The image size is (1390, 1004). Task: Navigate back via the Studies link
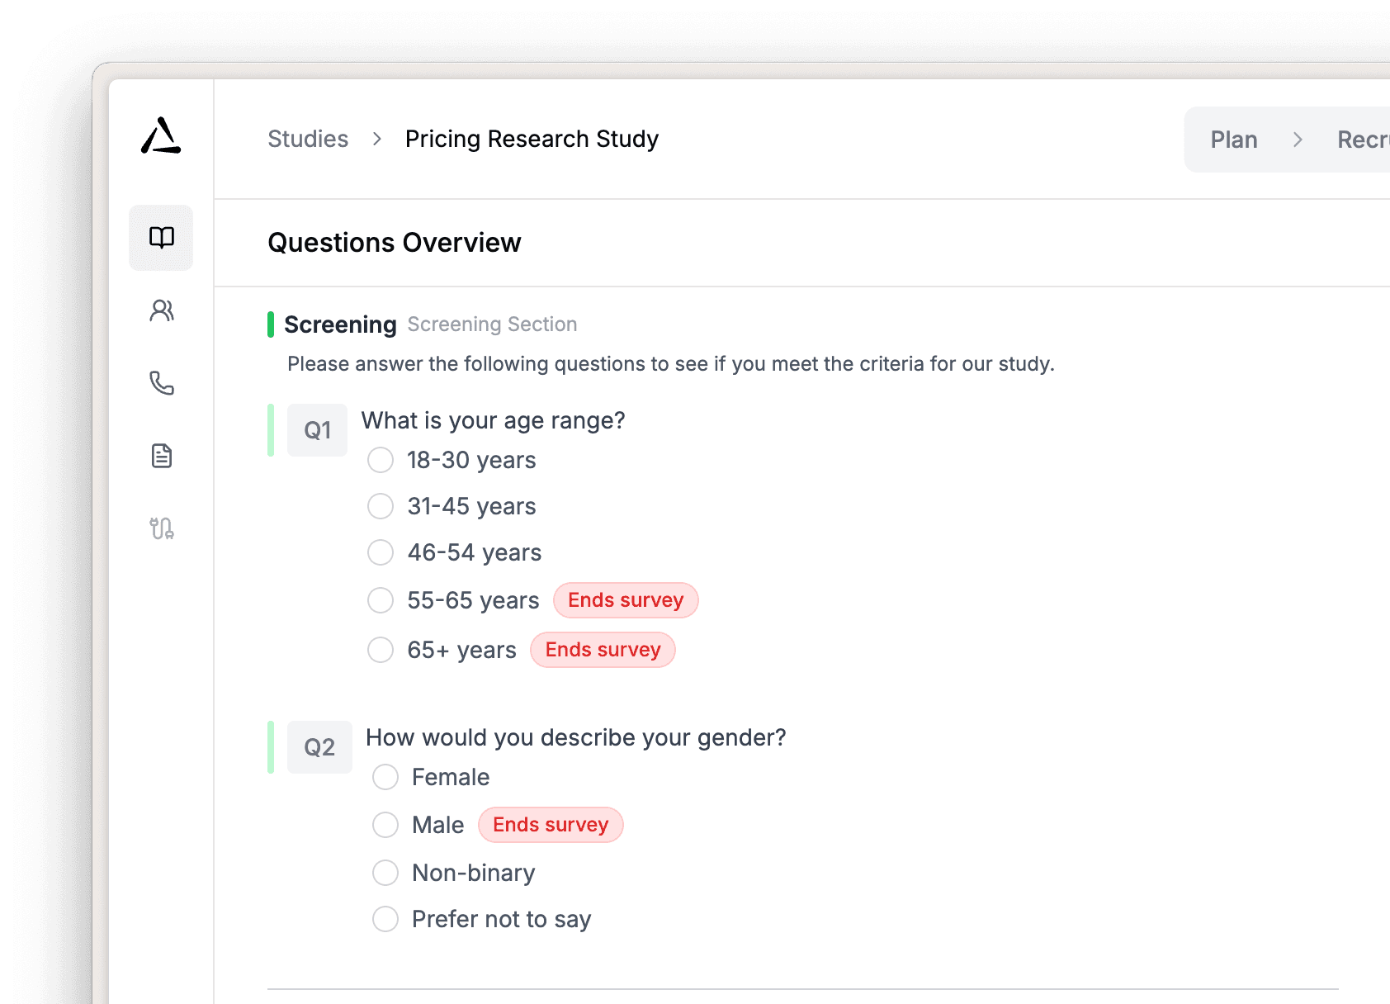307,140
